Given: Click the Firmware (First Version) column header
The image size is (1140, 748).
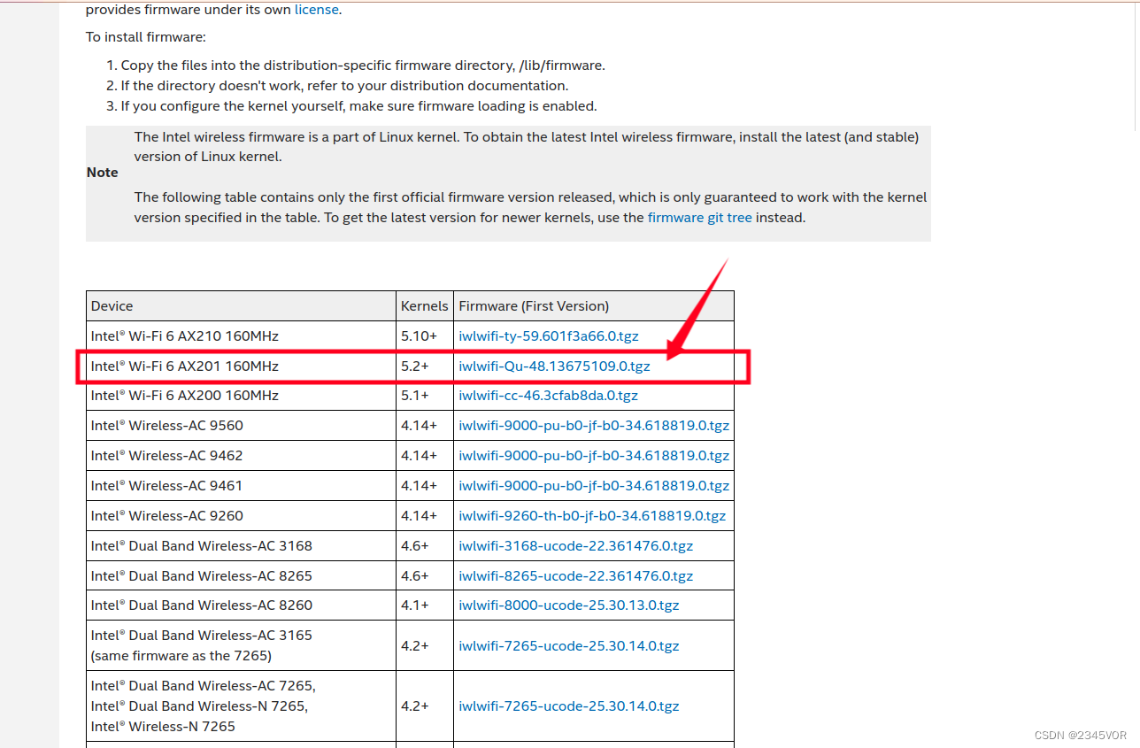Looking at the screenshot, I should click(x=594, y=306).
